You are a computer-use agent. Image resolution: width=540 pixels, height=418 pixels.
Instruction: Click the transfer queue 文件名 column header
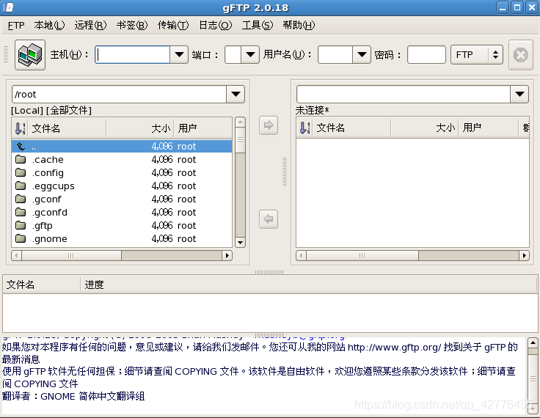coord(42,285)
